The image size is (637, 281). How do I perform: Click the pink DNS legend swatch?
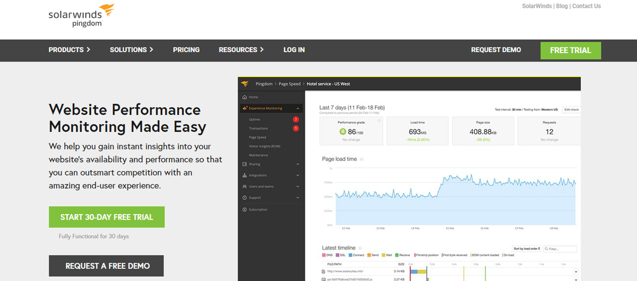point(324,255)
